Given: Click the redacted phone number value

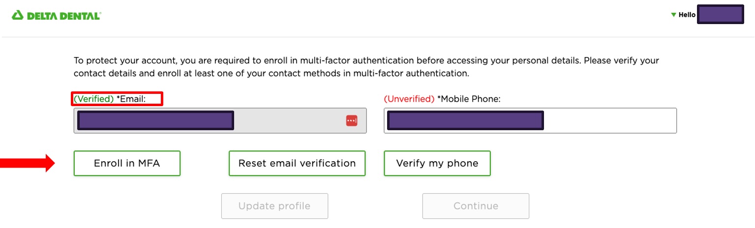Looking at the screenshot, I should point(465,121).
